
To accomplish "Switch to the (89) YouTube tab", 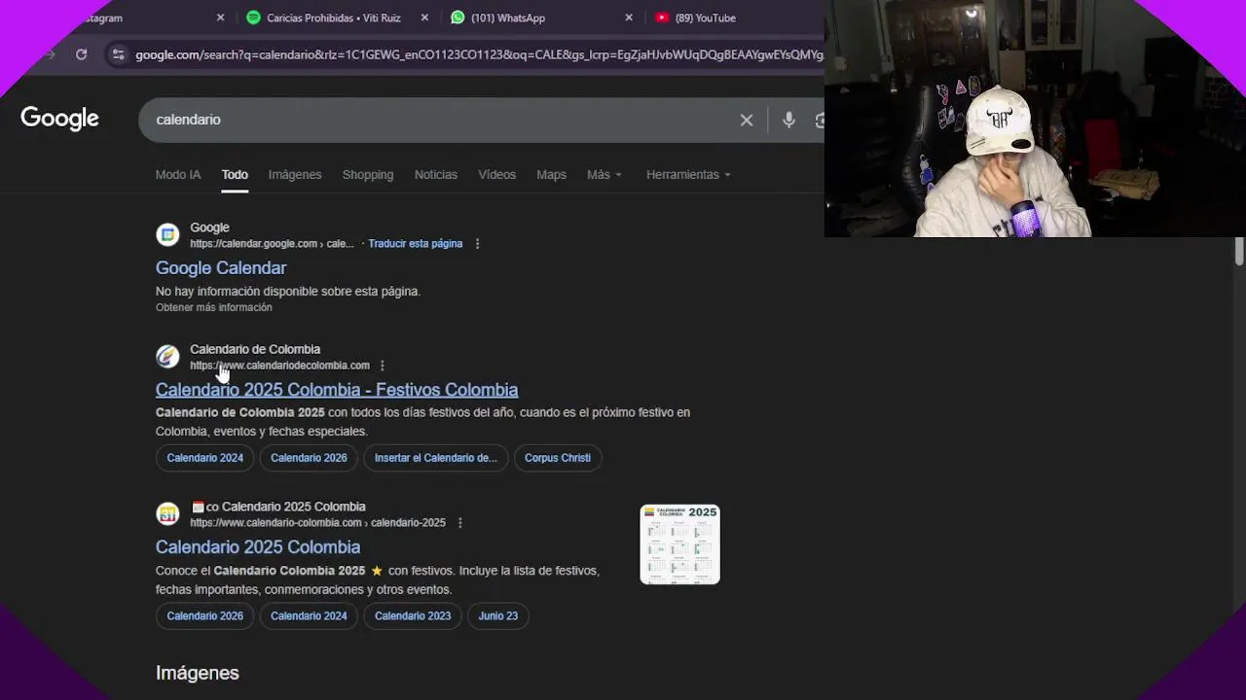I will (705, 17).
